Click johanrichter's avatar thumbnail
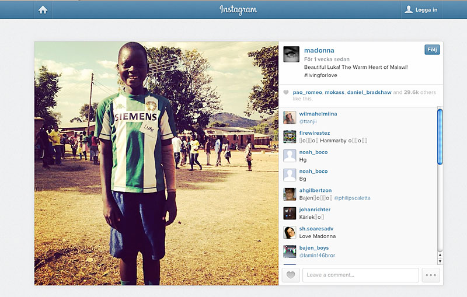467x297 pixels. (290, 213)
